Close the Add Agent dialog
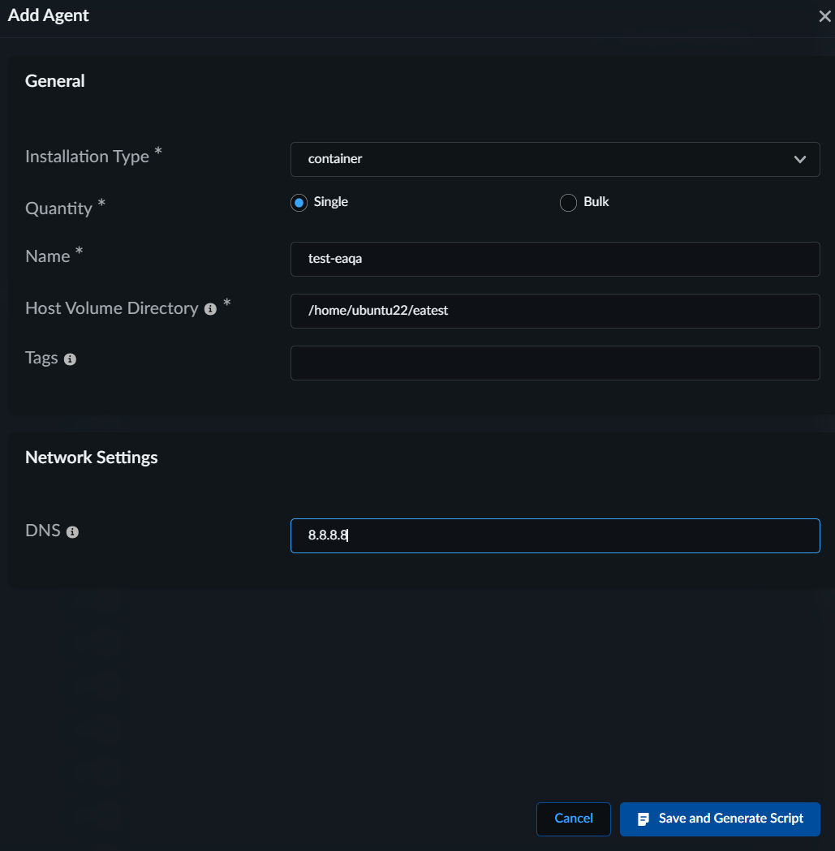The width and height of the screenshot is (835, 851). pos(824,17)
